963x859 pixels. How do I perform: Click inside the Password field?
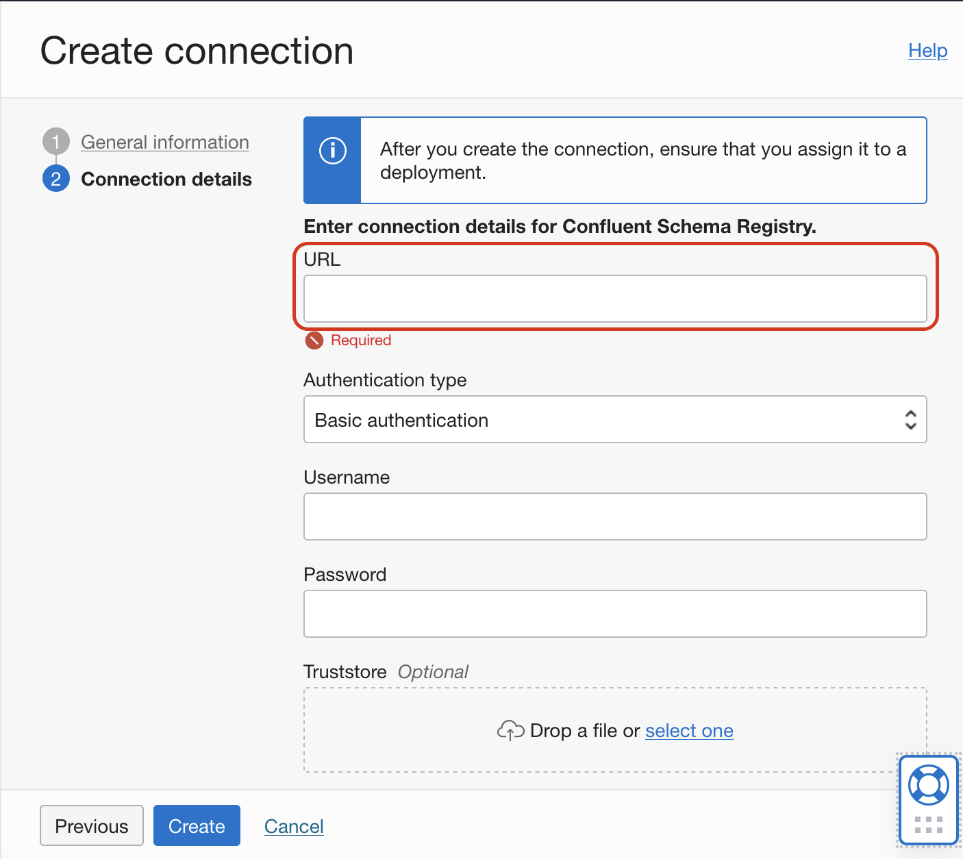coord(614,613)
